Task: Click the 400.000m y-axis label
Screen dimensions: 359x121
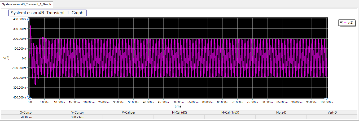Action: [20, 19]
